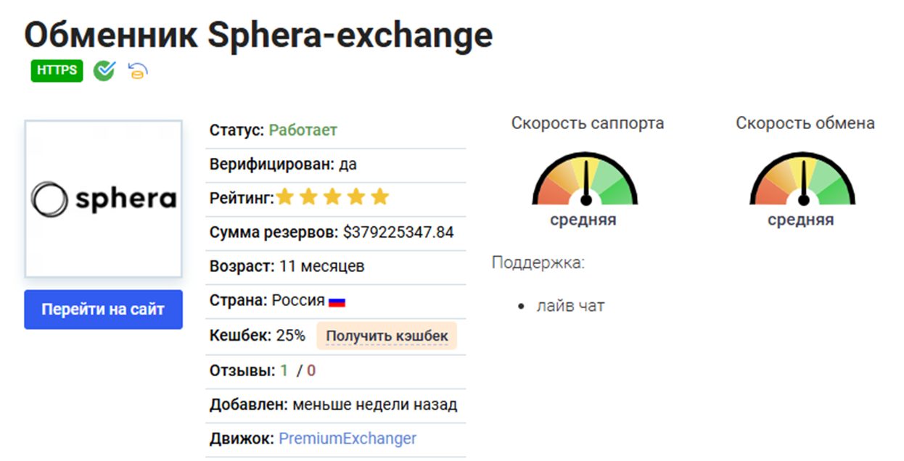Set rating by clicking the third star
The height and width of the screenshot is (461, 904).
tap(333, 196)
